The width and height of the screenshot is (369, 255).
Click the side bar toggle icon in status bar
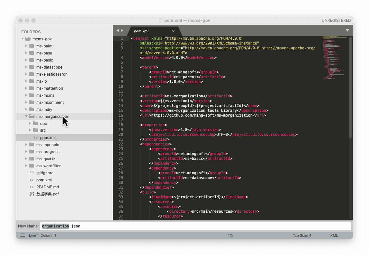pos(22,235)
